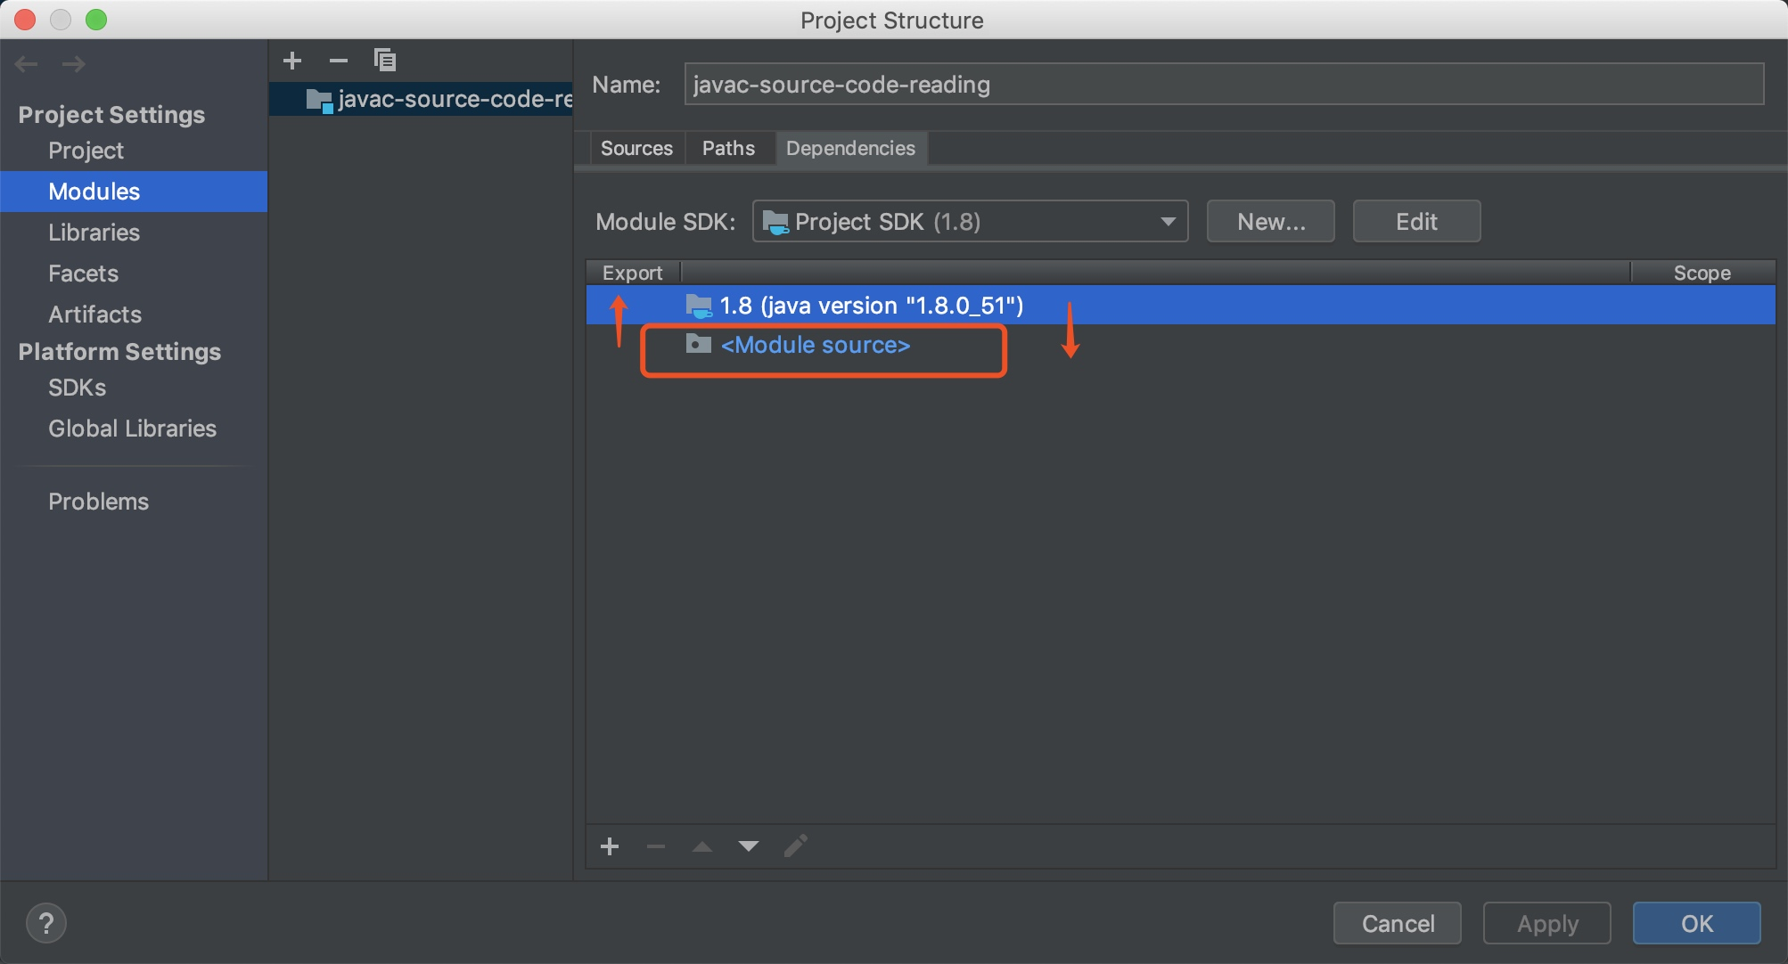The width and height of the screenshot is (1788, 964).
Task: Open SDKs under Platform Settings
Action: (77, 388)
